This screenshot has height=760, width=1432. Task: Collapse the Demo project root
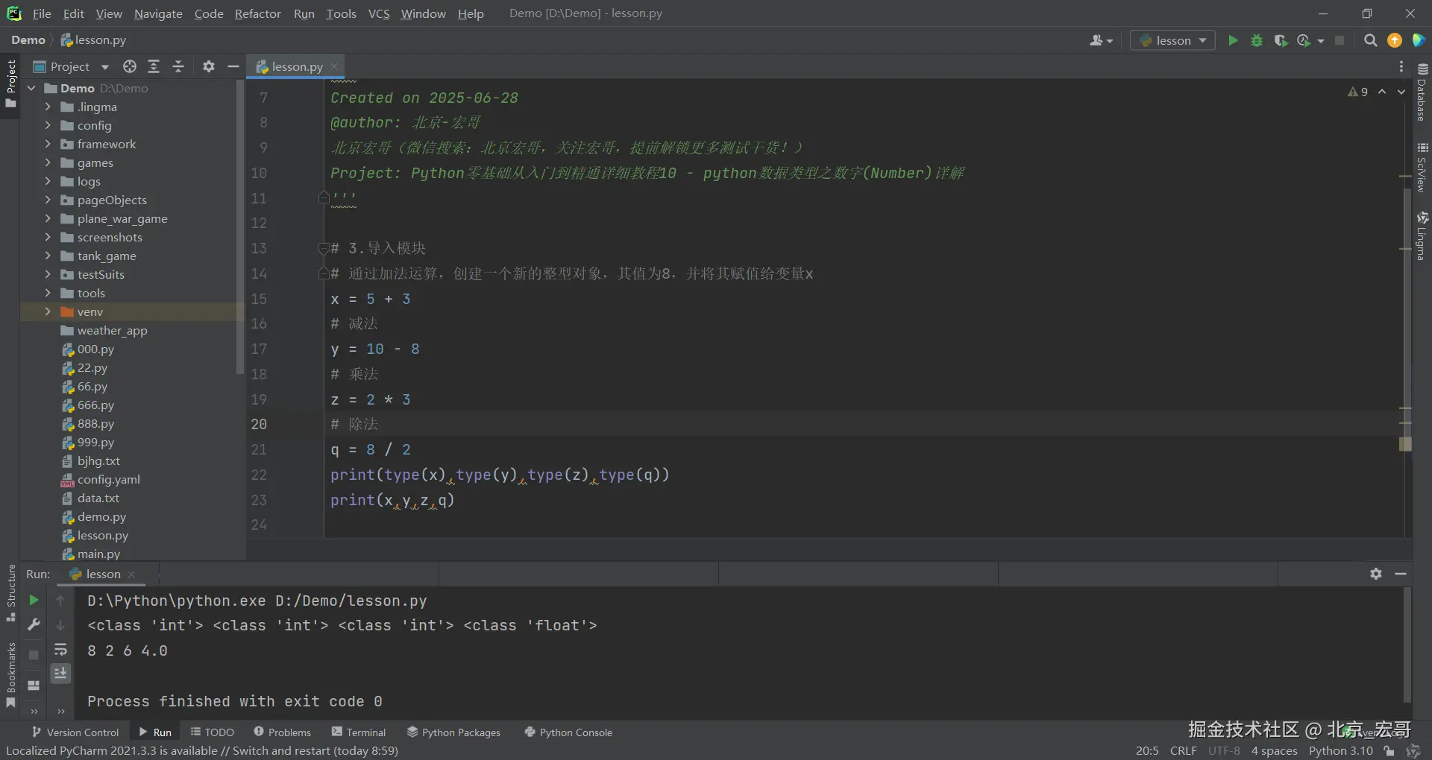31,88
